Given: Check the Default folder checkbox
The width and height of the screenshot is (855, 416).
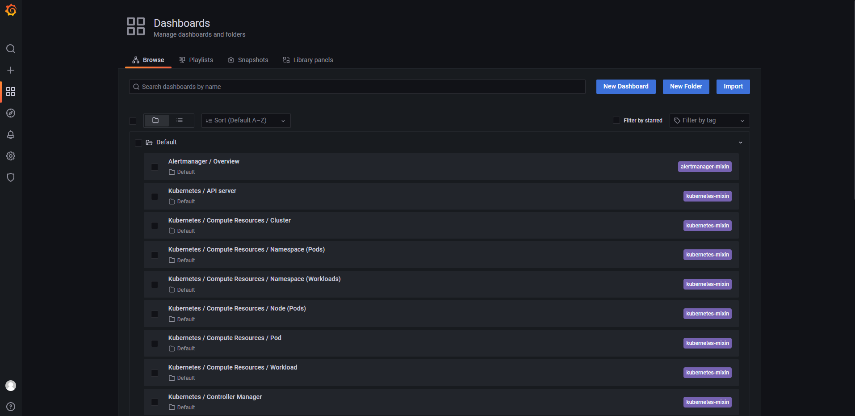Looking at the screenshot, I should pos(138,143).
